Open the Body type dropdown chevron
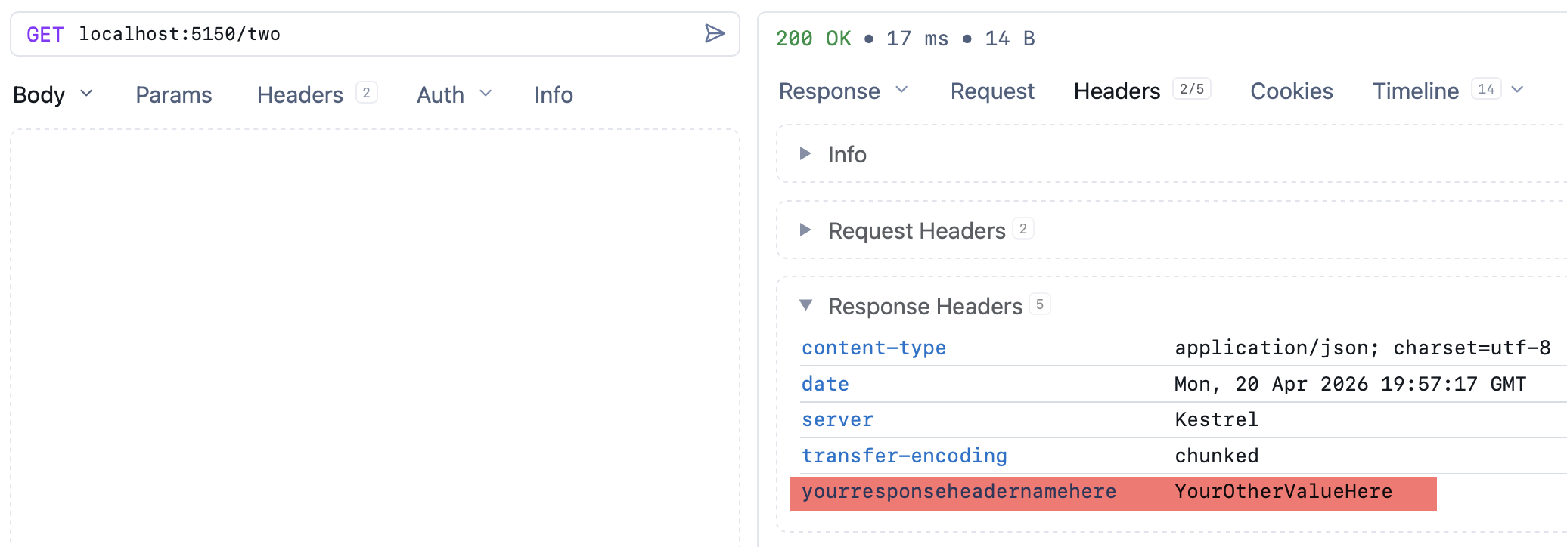1567x547 pixels. tap(86, 94)
